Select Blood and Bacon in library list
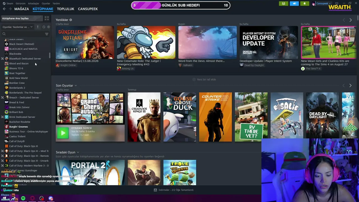 [x=19, y=63]
